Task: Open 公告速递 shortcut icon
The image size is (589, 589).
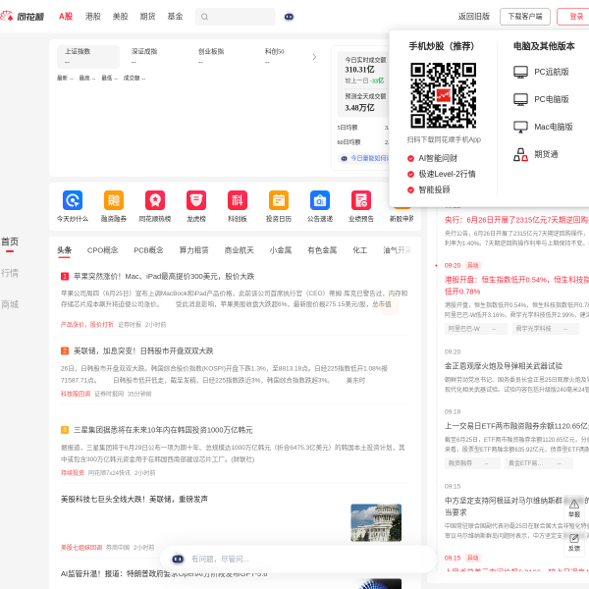Action: click(320, 200)
